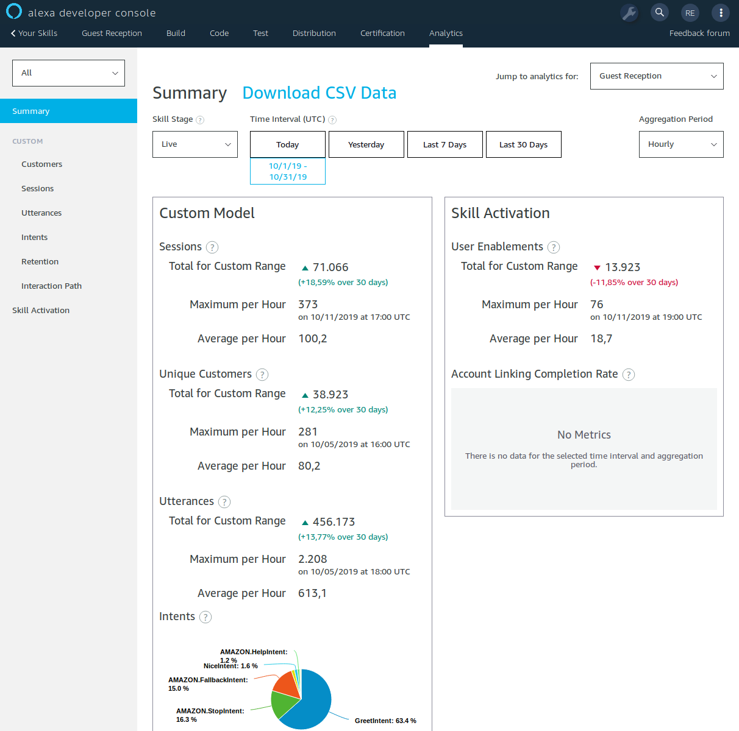The width and height of the screenshot is (739, 731).
Task: Open the Distribution tab
Action: [314, 34]
